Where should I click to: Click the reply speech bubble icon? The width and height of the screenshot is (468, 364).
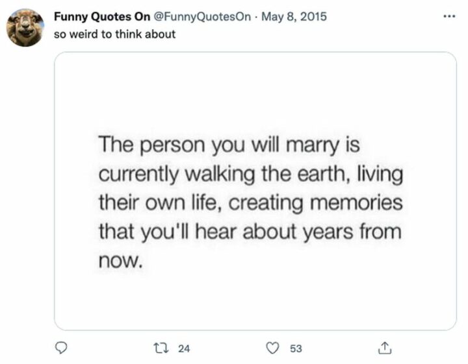pyautogui.click(x=62, y=348)
